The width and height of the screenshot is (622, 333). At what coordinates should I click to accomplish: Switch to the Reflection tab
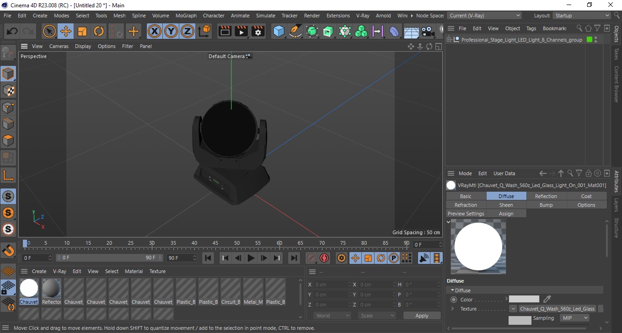546,196
